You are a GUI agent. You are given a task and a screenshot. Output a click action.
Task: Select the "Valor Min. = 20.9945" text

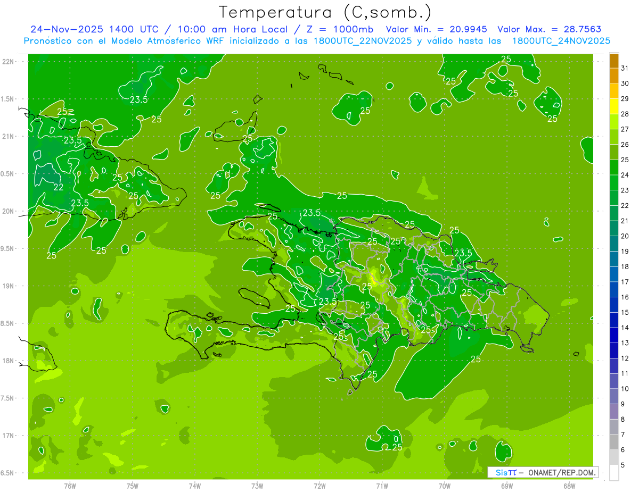point(437,29)
